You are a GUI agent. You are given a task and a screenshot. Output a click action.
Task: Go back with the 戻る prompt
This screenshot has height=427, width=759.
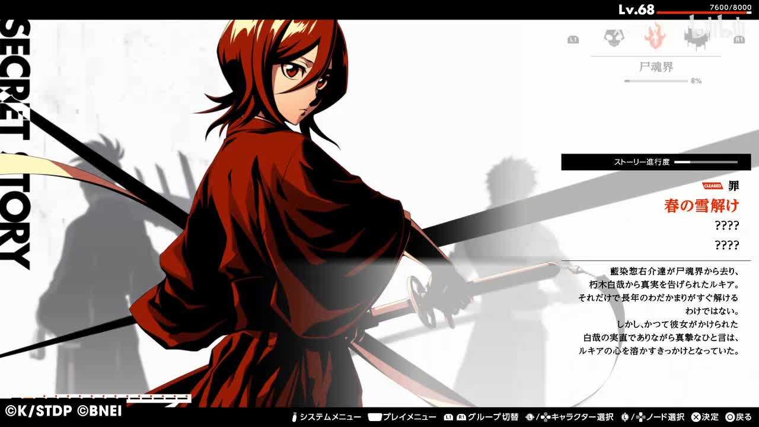click(744, 417)
